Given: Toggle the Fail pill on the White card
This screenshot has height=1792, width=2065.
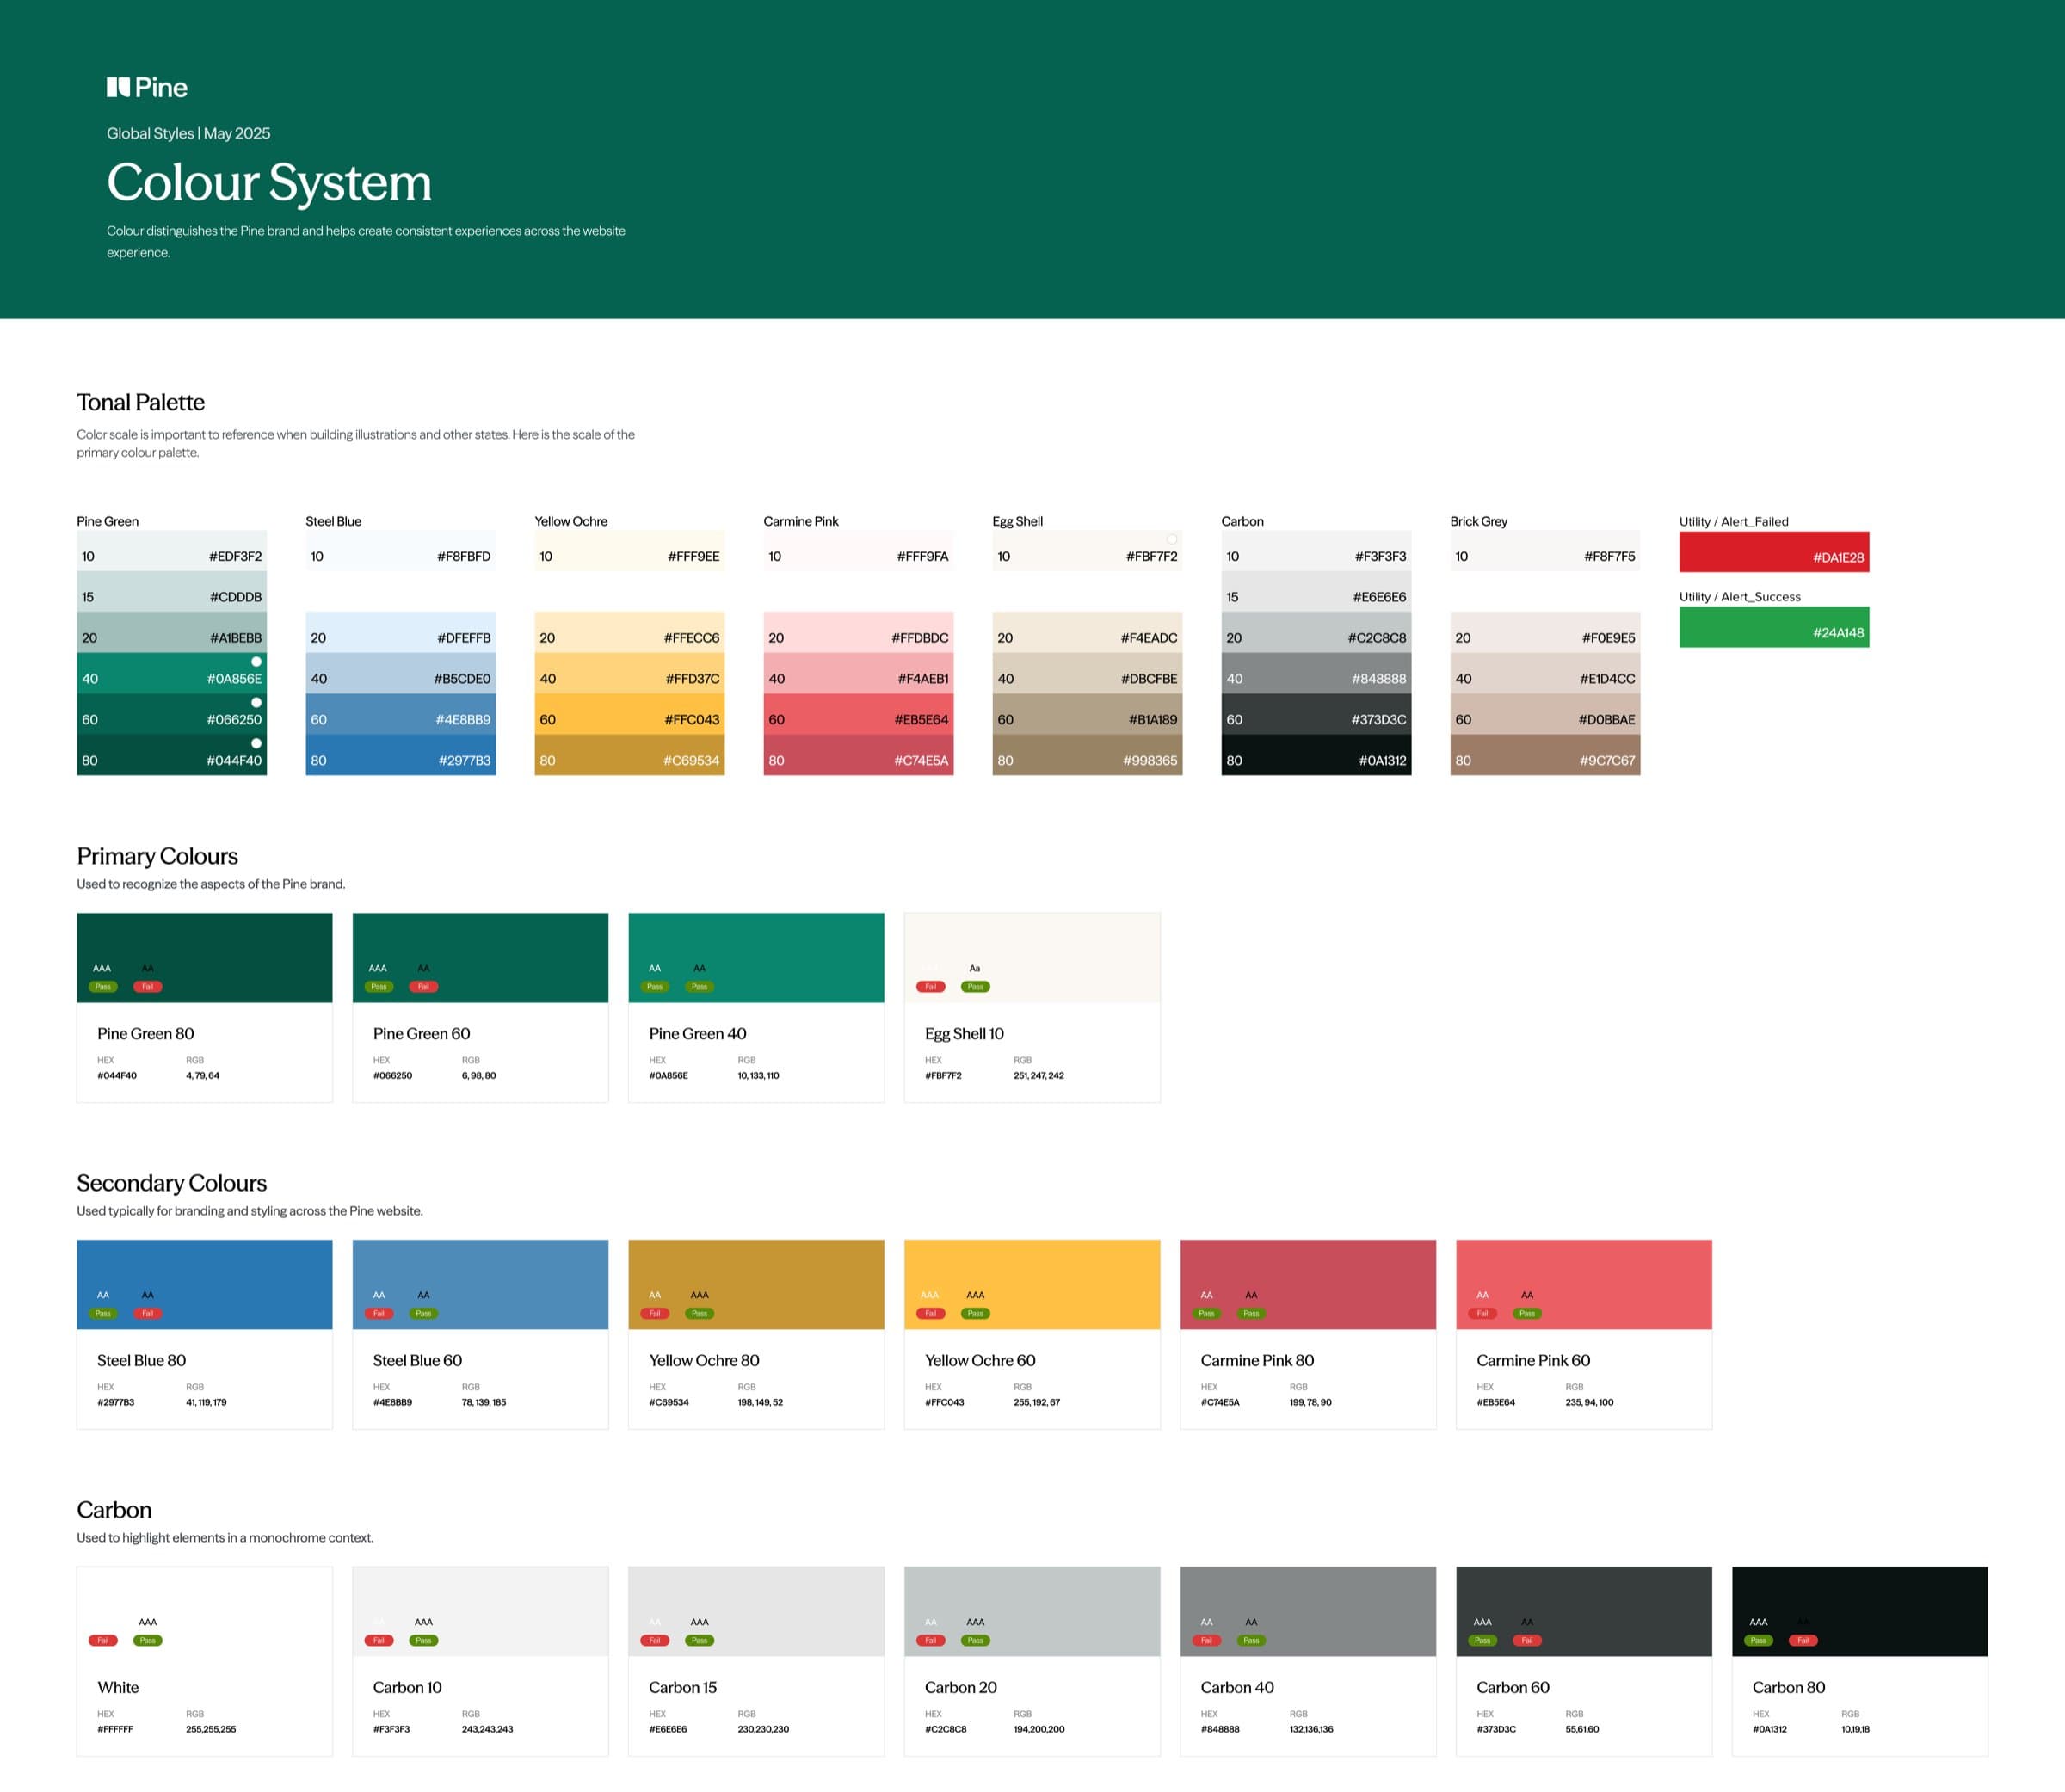Looking at the screenshot, I should [x=102, y=1640].
